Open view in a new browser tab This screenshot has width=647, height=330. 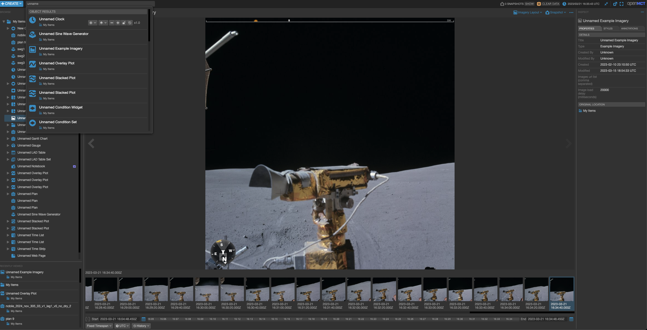615,4
